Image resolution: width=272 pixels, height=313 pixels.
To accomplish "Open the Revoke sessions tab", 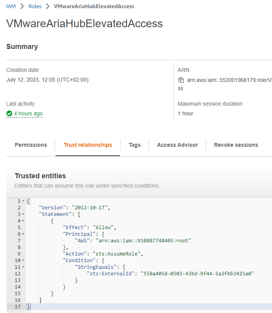I will pos(236,145).
